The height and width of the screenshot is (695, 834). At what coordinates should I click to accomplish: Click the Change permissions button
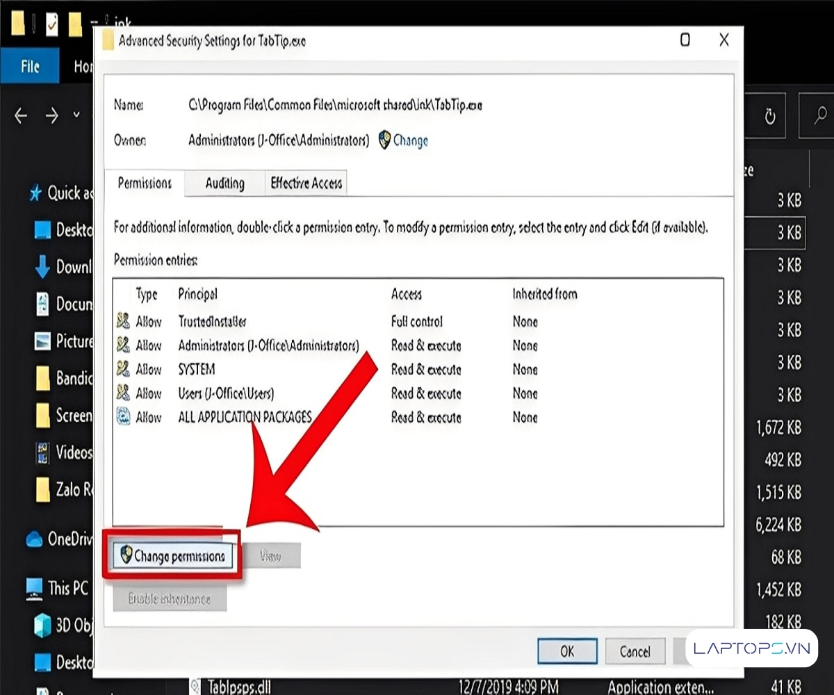pos(172,556)
